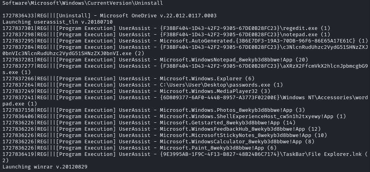Click the Microsoft.Windows.Photos entry
The height and width of the screenshot is (172, 370).
click(232, 110)
